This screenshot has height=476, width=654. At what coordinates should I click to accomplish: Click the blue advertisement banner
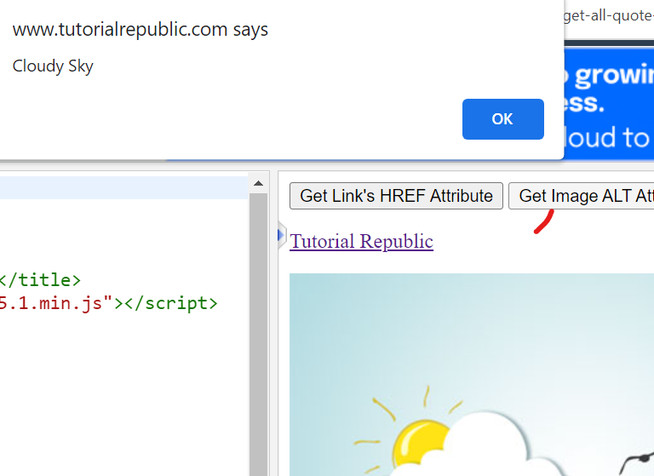pos(609,102)
